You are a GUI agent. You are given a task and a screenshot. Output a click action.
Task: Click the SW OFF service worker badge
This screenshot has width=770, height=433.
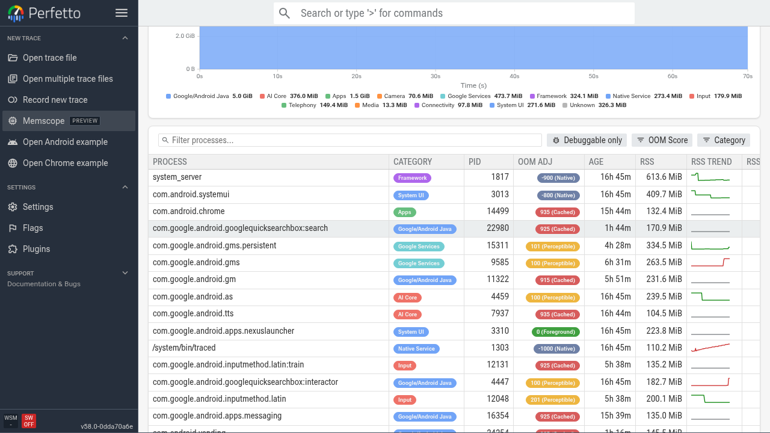pos(28,420)
